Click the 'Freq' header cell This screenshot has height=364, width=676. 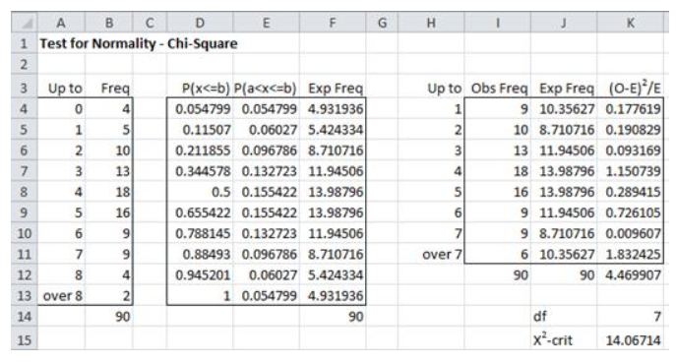109,88
